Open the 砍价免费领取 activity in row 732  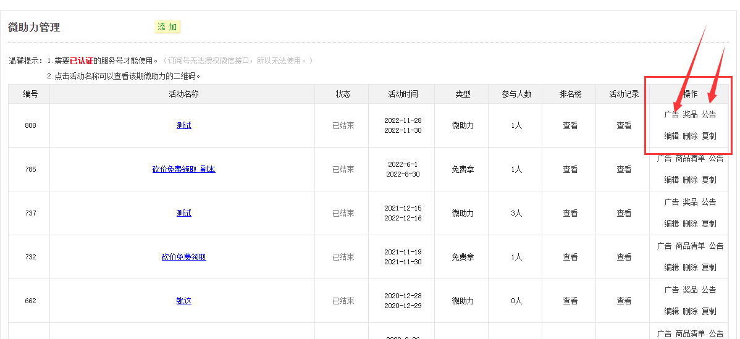pos(183,257)
